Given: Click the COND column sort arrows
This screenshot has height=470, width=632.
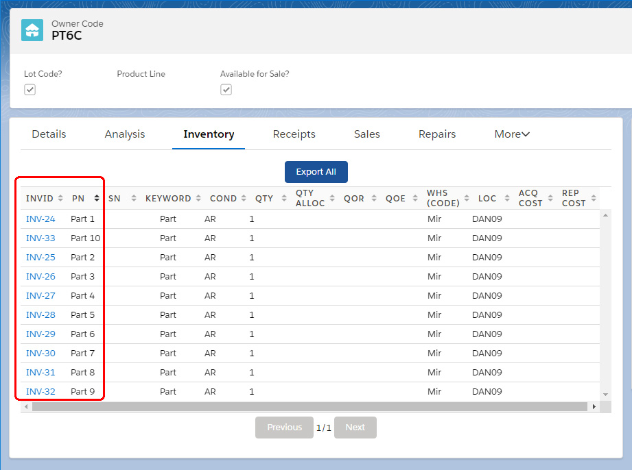Looking at the screenshot, I should 242,199.
